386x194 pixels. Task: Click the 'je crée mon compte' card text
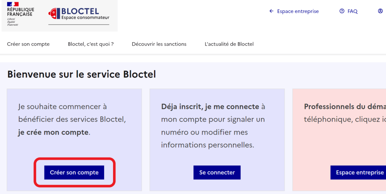[53, 132]
